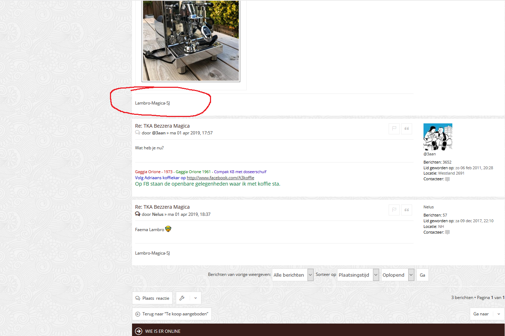Viewport: 505px width, 336px height.
Task: Open the espresso machine photo thumbnail
Action: point(191,41)
